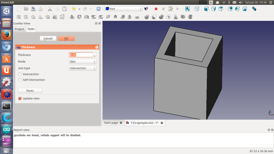Click the Faces button
Image resolution: width=274 pixels, height=154 pixels.
[30, 91]
